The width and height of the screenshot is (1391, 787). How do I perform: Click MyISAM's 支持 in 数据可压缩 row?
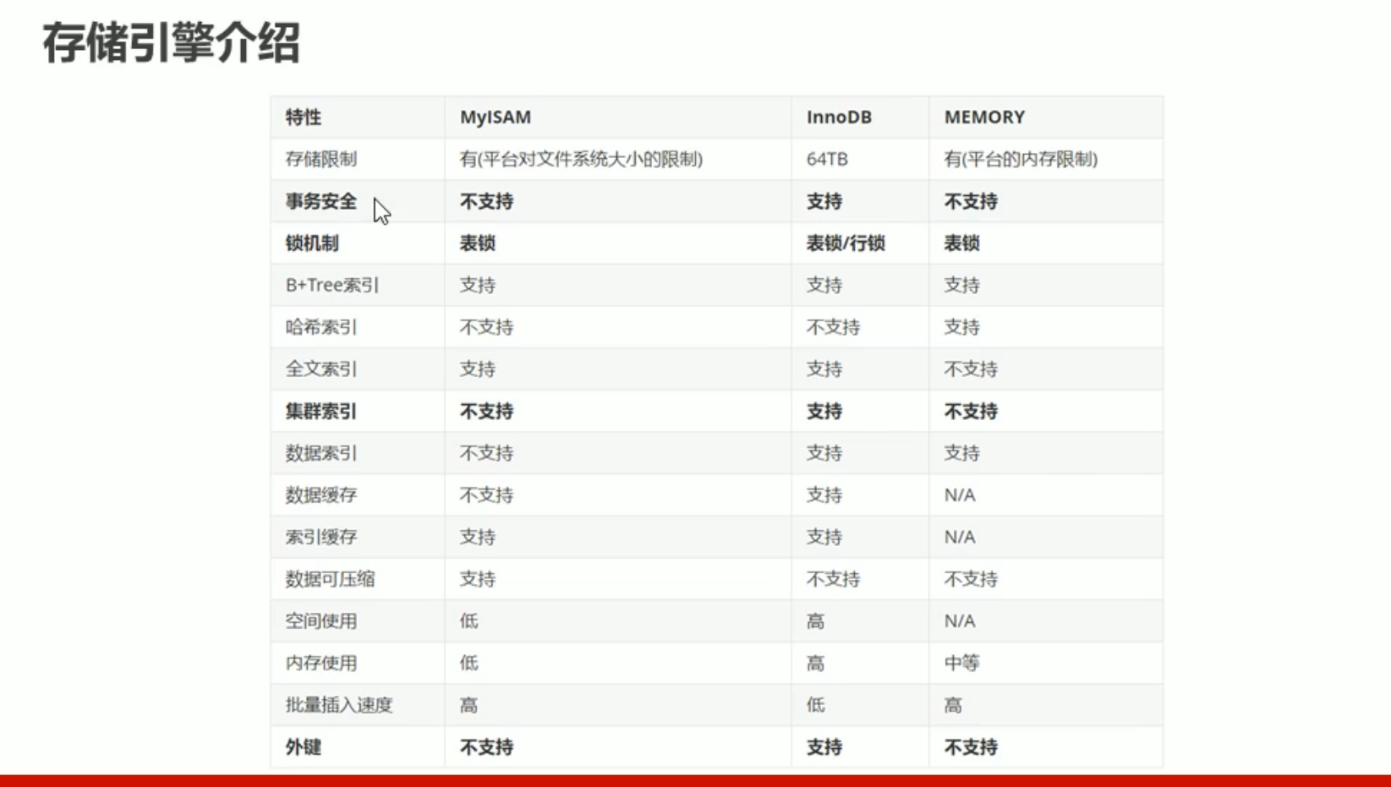tap(478, 579)
